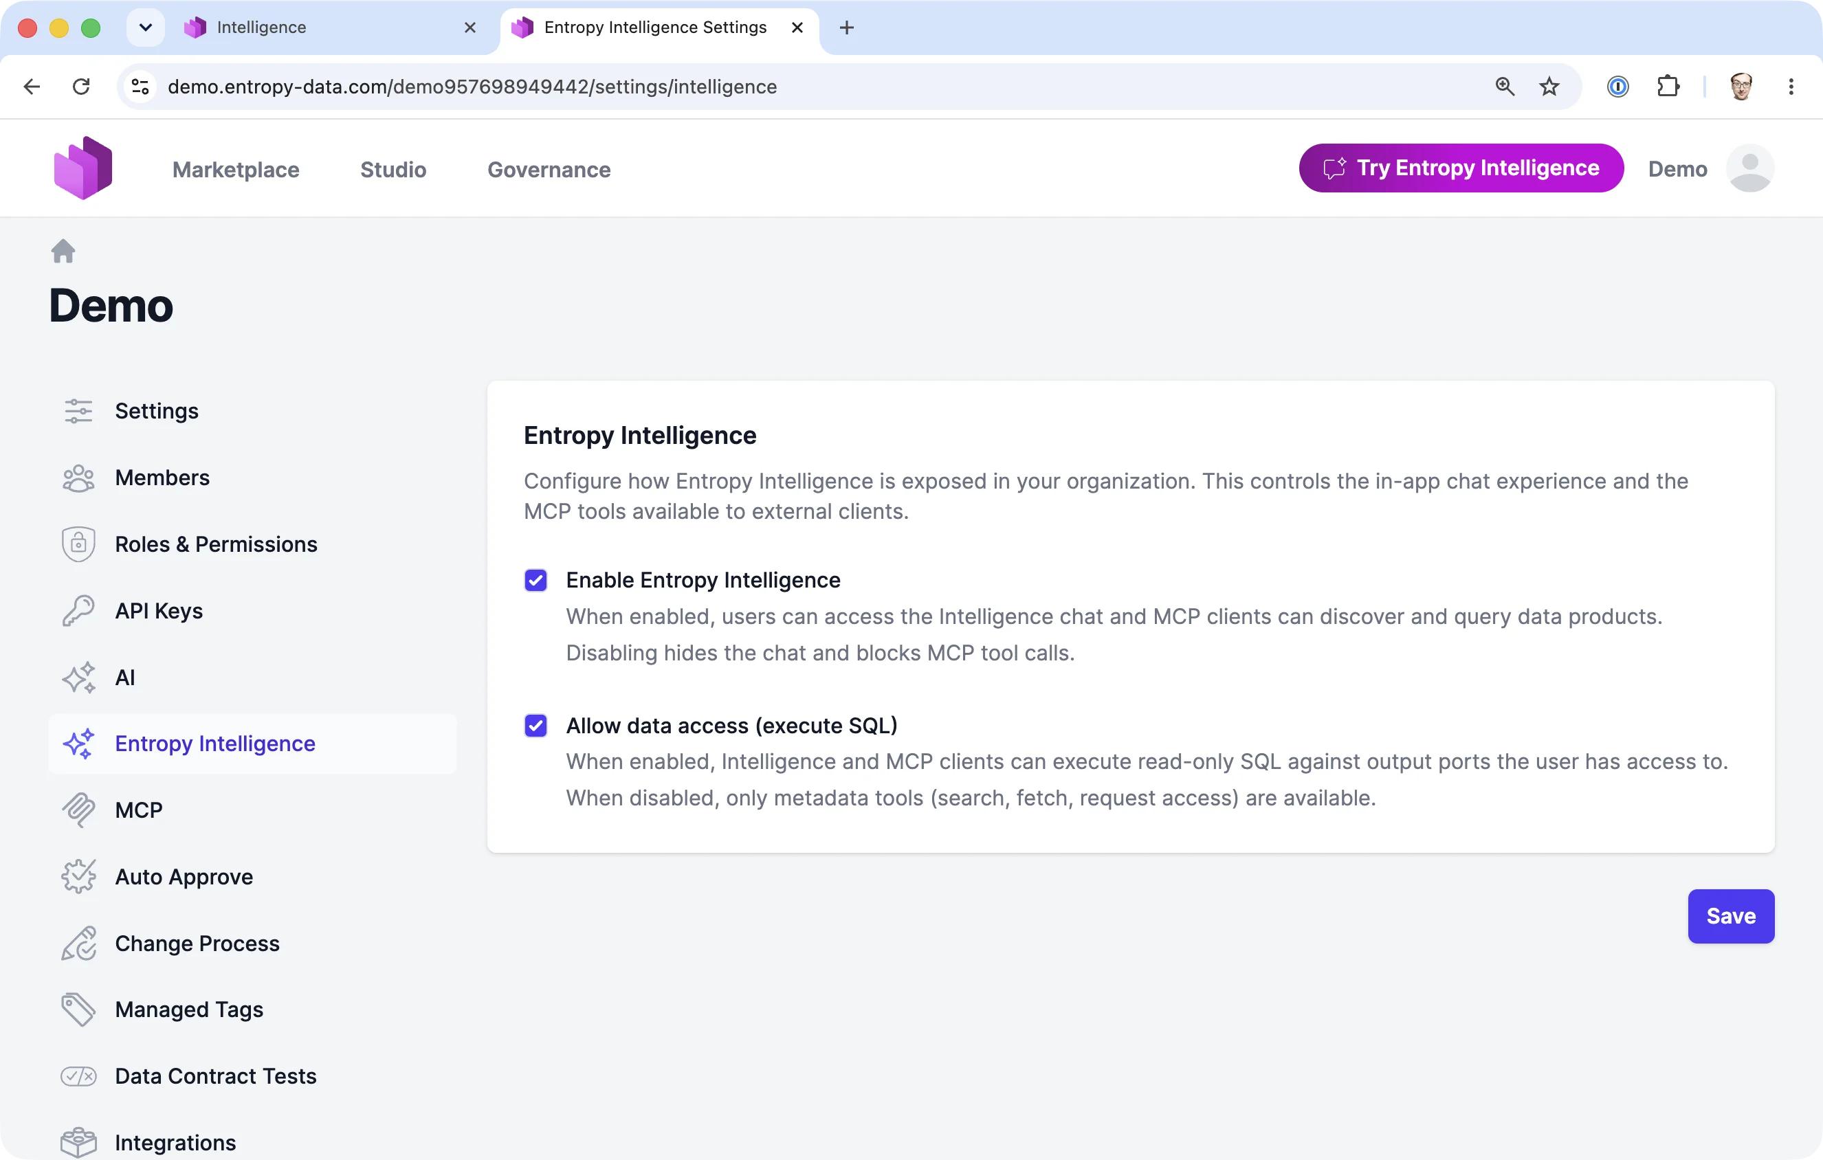Click the Demo organization link in header
This screenshot has height=1160, width=1823.
pyautogui.click(x=1677, y=169)
